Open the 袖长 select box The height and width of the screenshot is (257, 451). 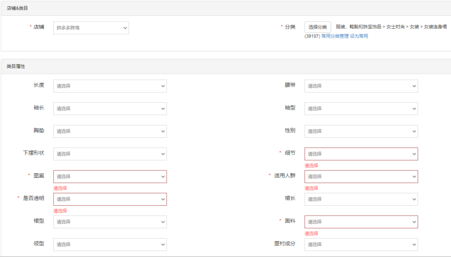click(x=110, y=108)
